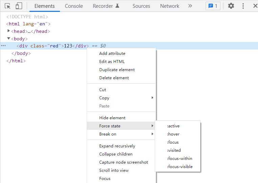Select the html lang="en" node
The height and width of the screenshot is (183, 258).
28,24
